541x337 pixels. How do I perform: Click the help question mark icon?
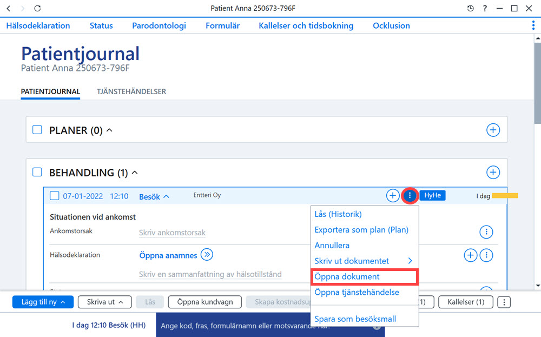pos(485,8)
